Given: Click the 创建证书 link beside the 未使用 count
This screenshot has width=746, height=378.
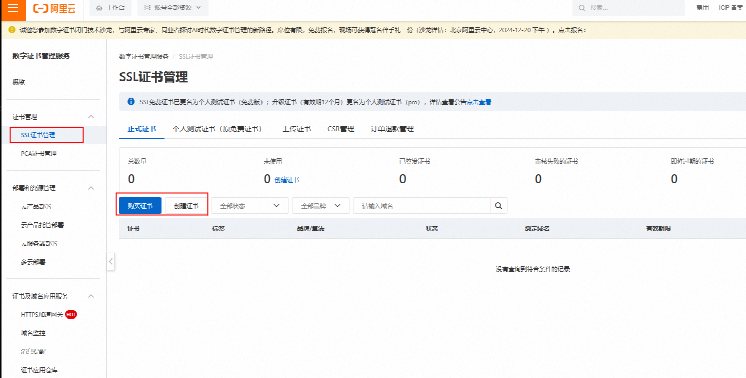Looking at the screenshot, I should 287,180.
